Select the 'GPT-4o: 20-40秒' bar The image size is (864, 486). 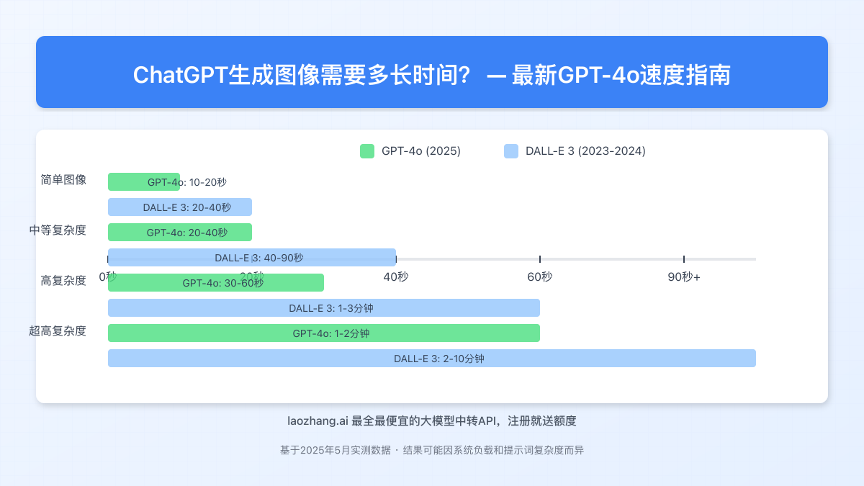[180, 233]
